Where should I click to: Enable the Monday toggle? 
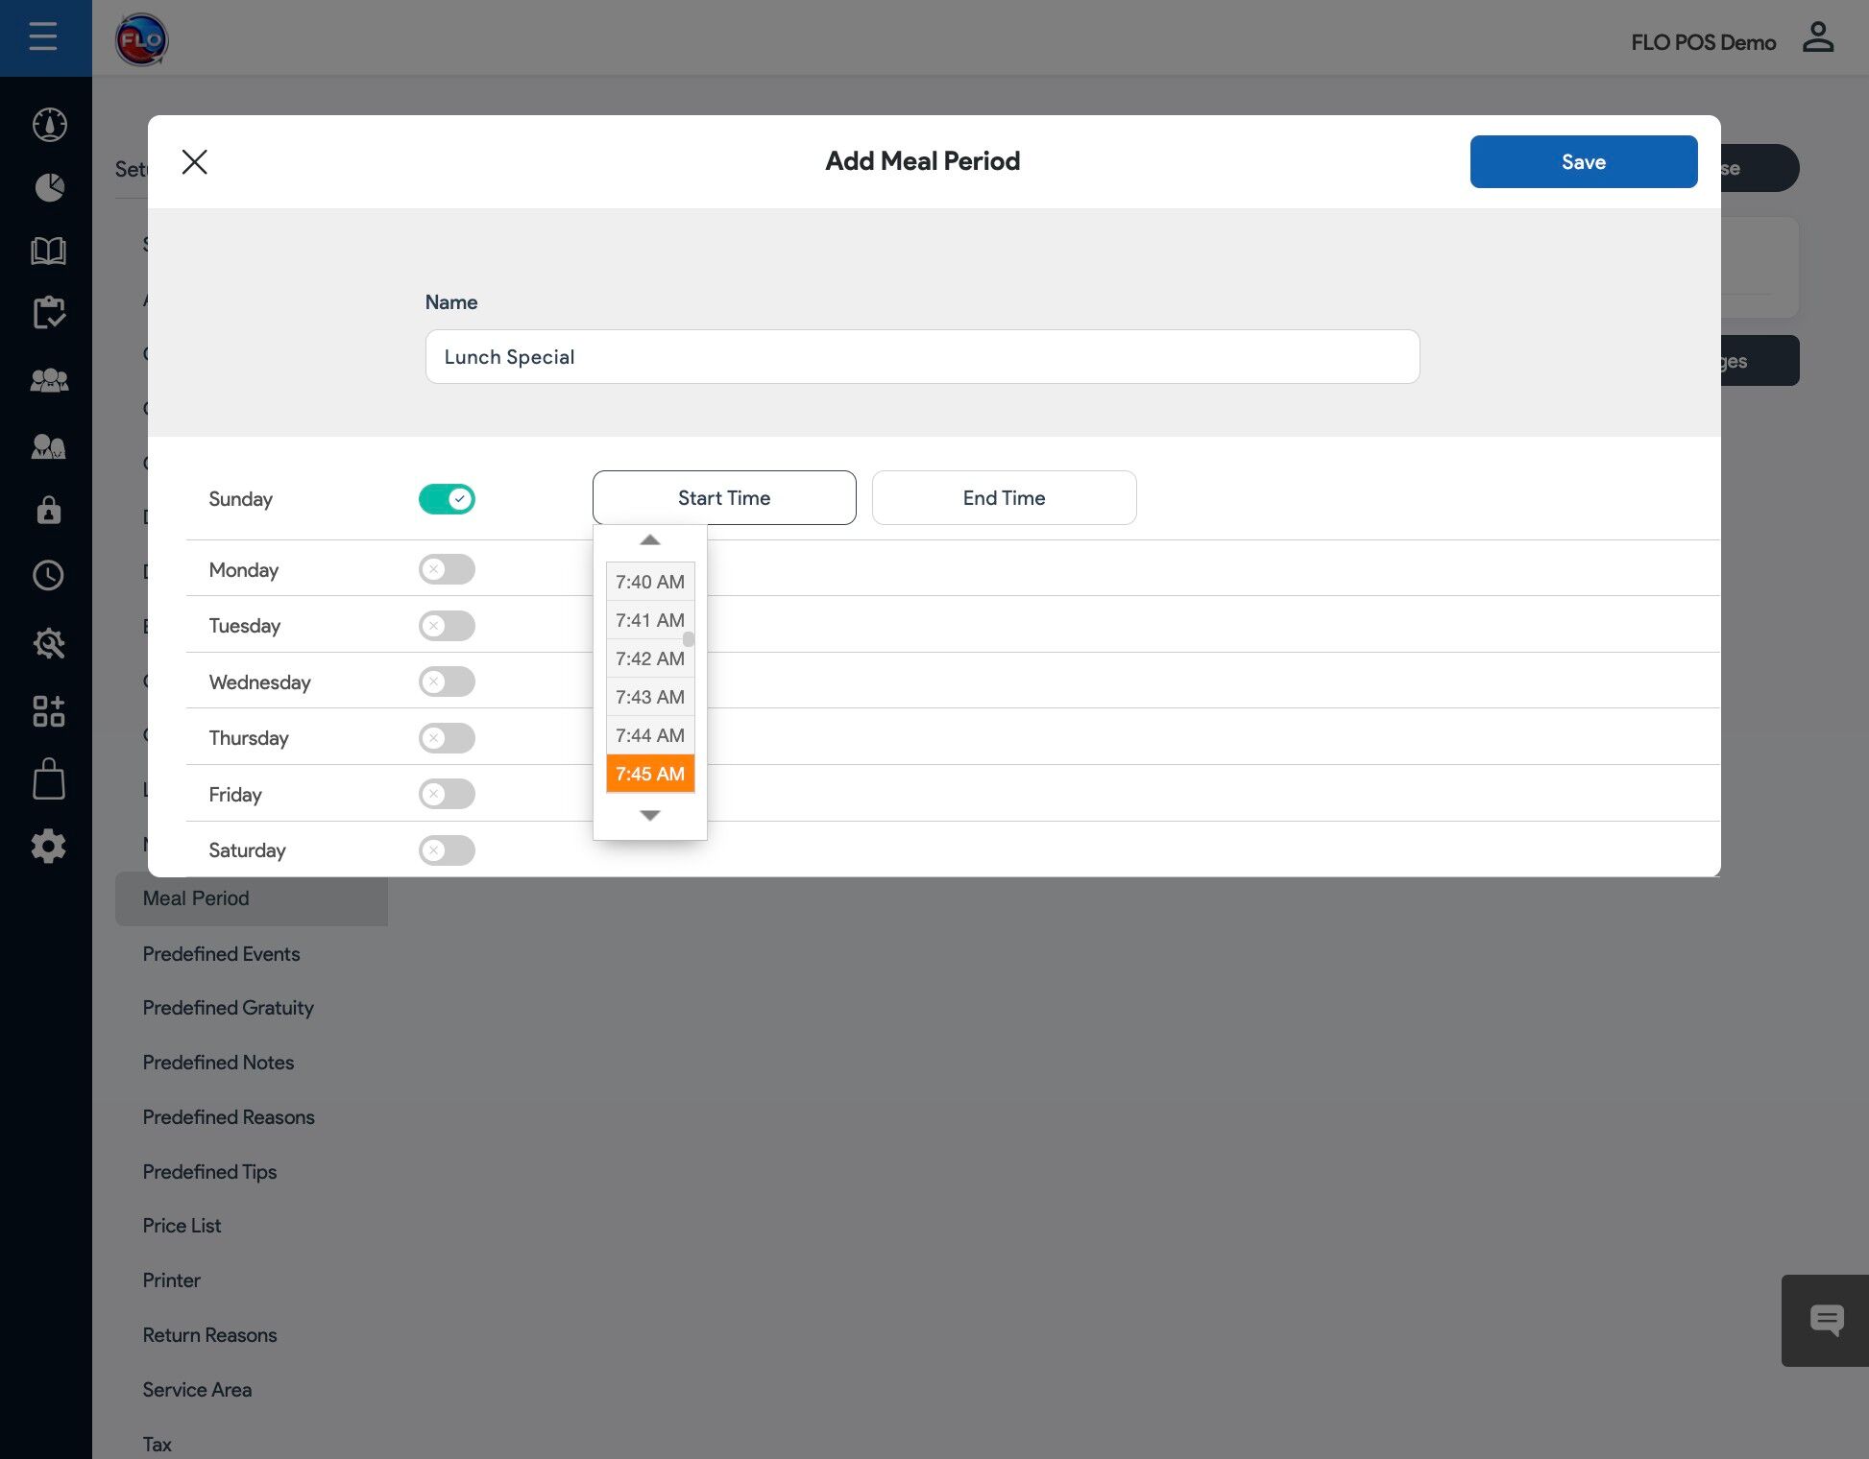click(447, 569)
